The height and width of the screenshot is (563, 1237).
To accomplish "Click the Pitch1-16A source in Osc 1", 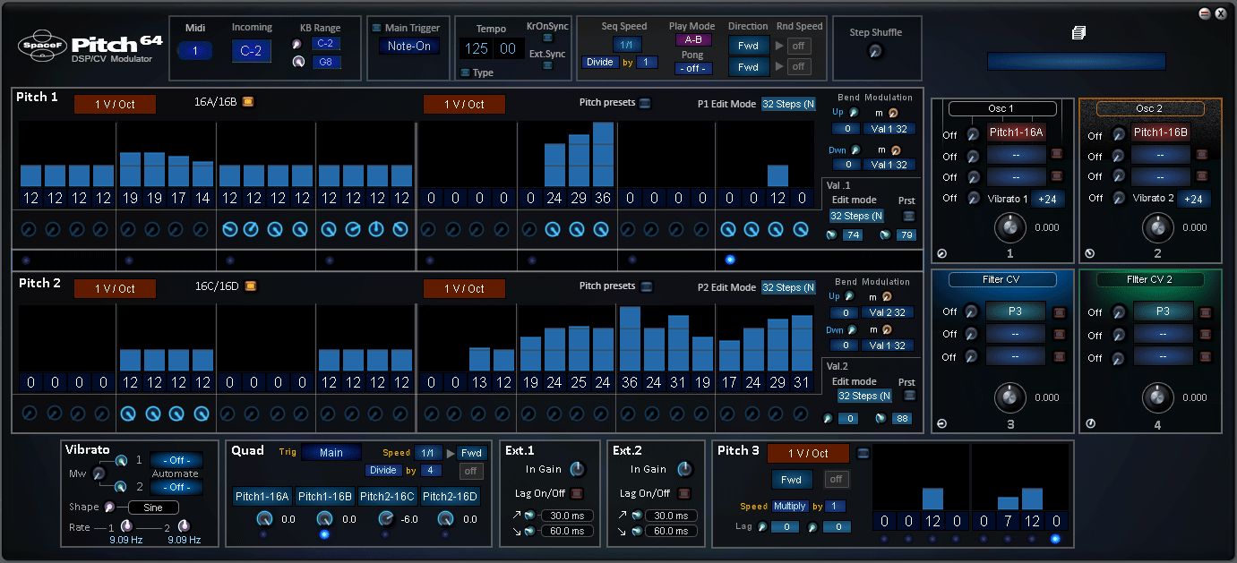I will point(1017,132).
